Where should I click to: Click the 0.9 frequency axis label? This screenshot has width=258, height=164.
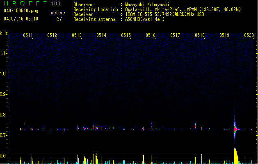point(3,94)
